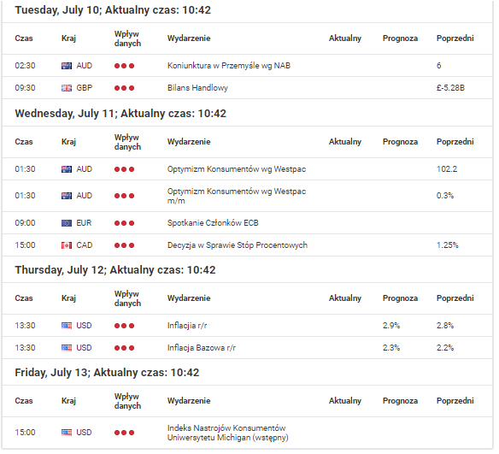499x454 pixels.
Task: Click the Tuesday, July 10 section heading
Action: (x=113, y=10)
